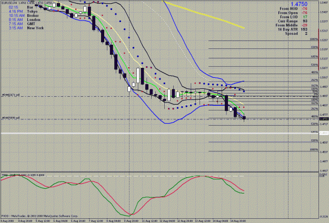
Task: Click the London clock label
Action: 34,19
